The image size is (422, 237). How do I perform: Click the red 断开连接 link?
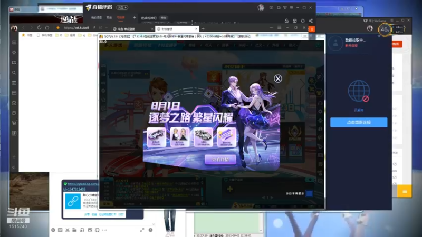point(351,46)
